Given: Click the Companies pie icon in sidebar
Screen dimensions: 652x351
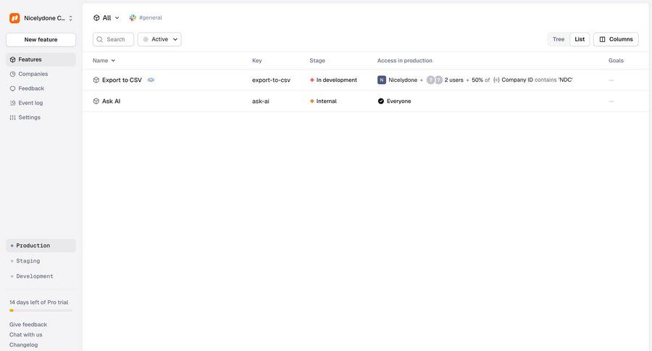Looking at the screenshot, I should [12, 74].
